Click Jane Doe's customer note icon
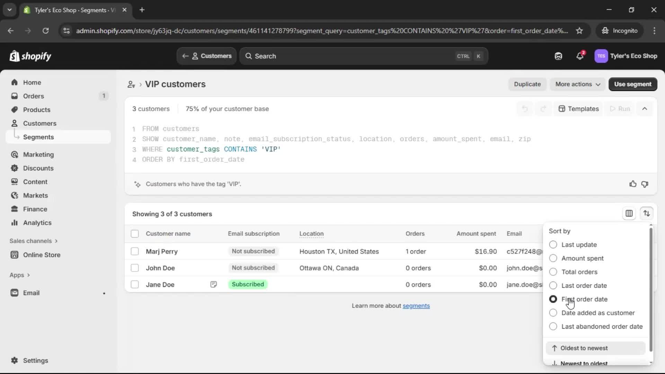The width and height of the screenshot is (665, 374). pos(213,284)
